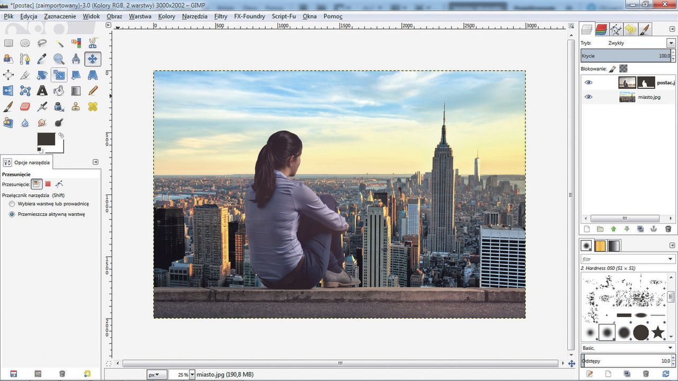Set move mode to path icon
This screenshot has width=678, height=381.
59,184
